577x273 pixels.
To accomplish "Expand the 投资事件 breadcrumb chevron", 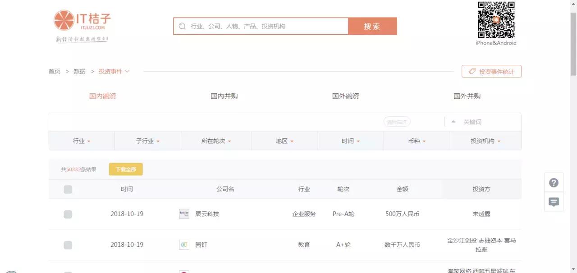I will 127,71.
